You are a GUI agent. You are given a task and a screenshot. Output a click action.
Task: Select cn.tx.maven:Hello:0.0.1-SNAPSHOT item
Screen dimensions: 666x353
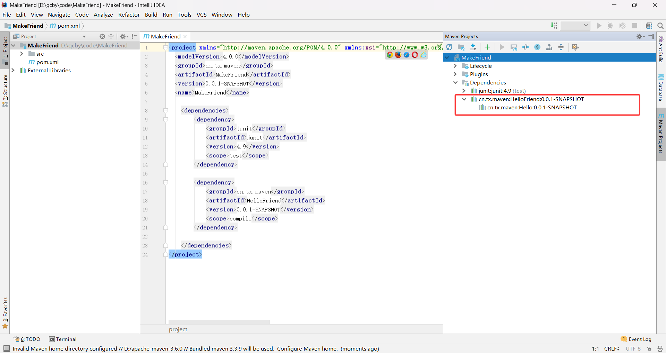point(532,107)
